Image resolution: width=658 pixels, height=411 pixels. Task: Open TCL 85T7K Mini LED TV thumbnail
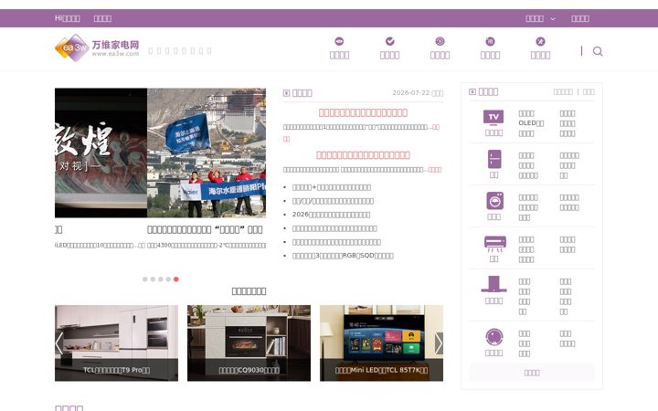pyautogui.click(x=381, y=343)
